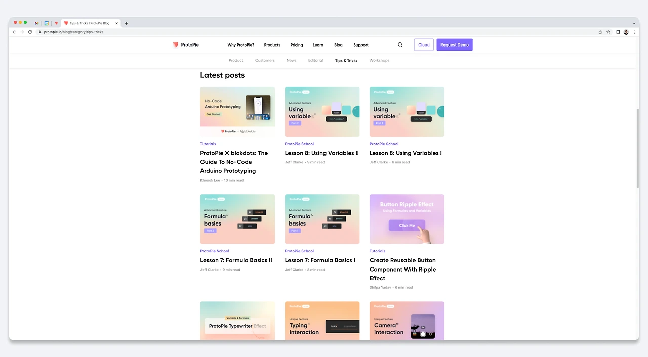Open No-Code Arduino Prototyping thumbnail

(237, 112)
